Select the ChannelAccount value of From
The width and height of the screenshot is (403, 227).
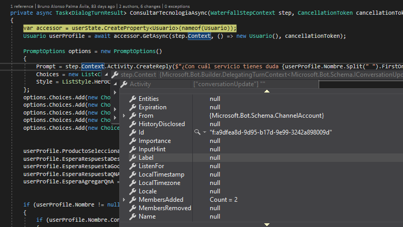click(267, 116)
